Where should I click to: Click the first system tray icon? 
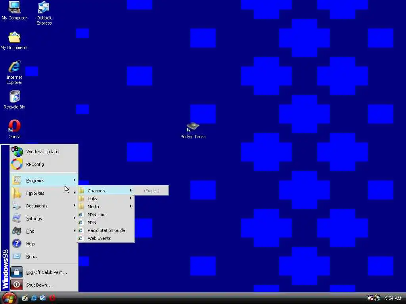point(370,298)
